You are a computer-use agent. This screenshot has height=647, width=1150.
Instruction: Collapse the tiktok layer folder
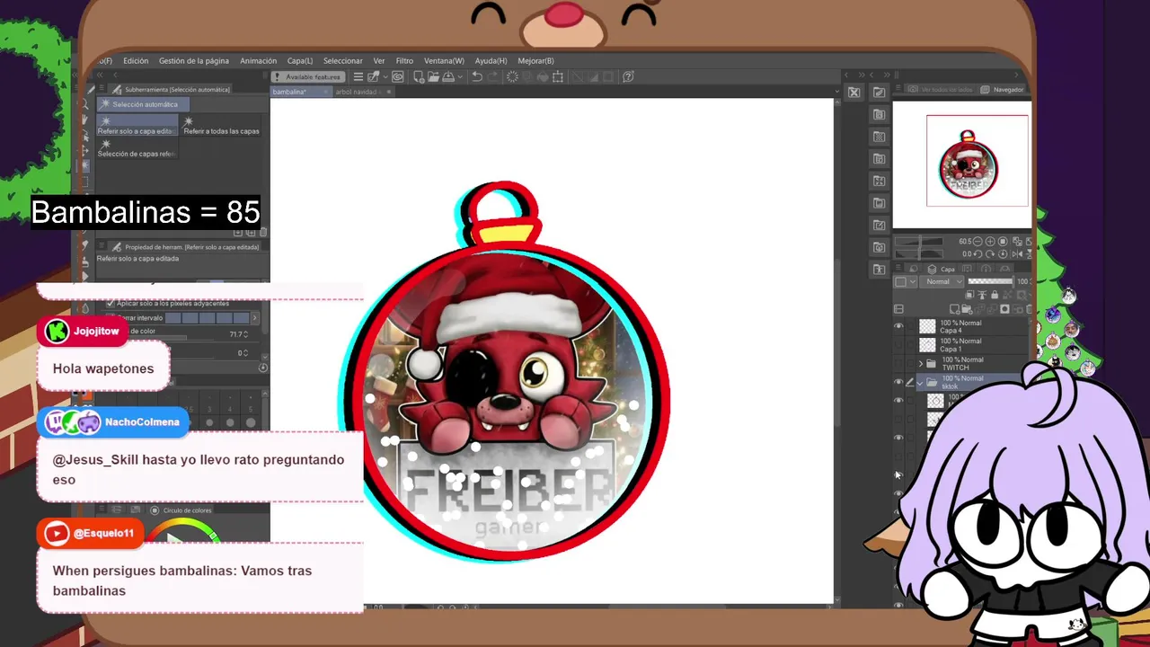pyautogui.click(x=920, y=384)
